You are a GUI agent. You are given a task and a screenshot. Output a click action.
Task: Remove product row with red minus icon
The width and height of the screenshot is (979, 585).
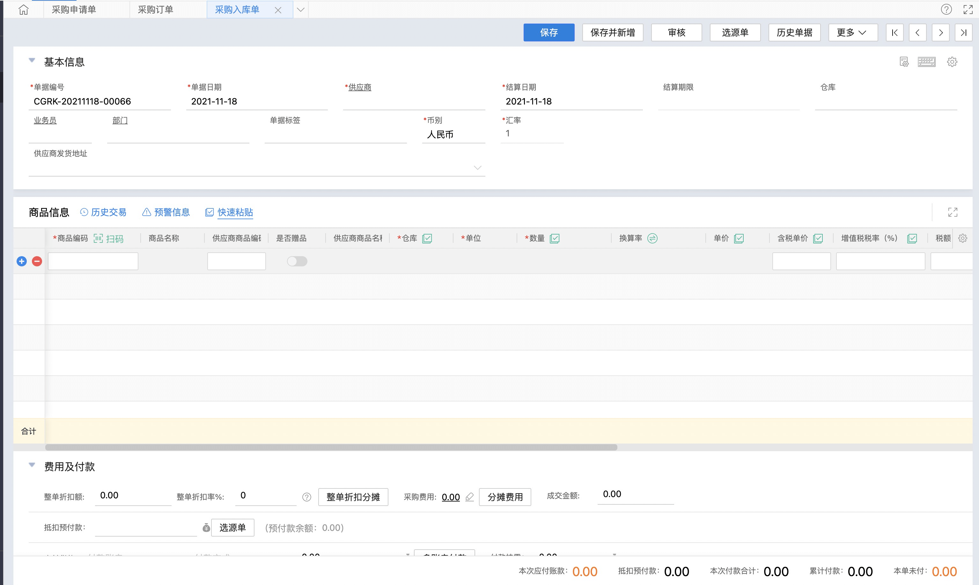(x=37, y=261)
